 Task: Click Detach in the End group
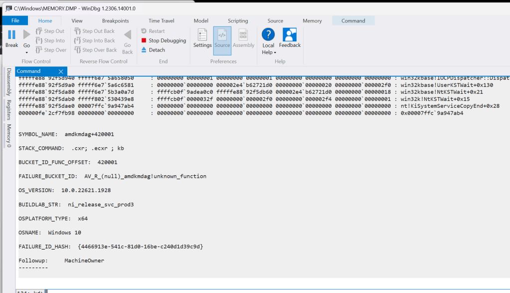(153, 50)
